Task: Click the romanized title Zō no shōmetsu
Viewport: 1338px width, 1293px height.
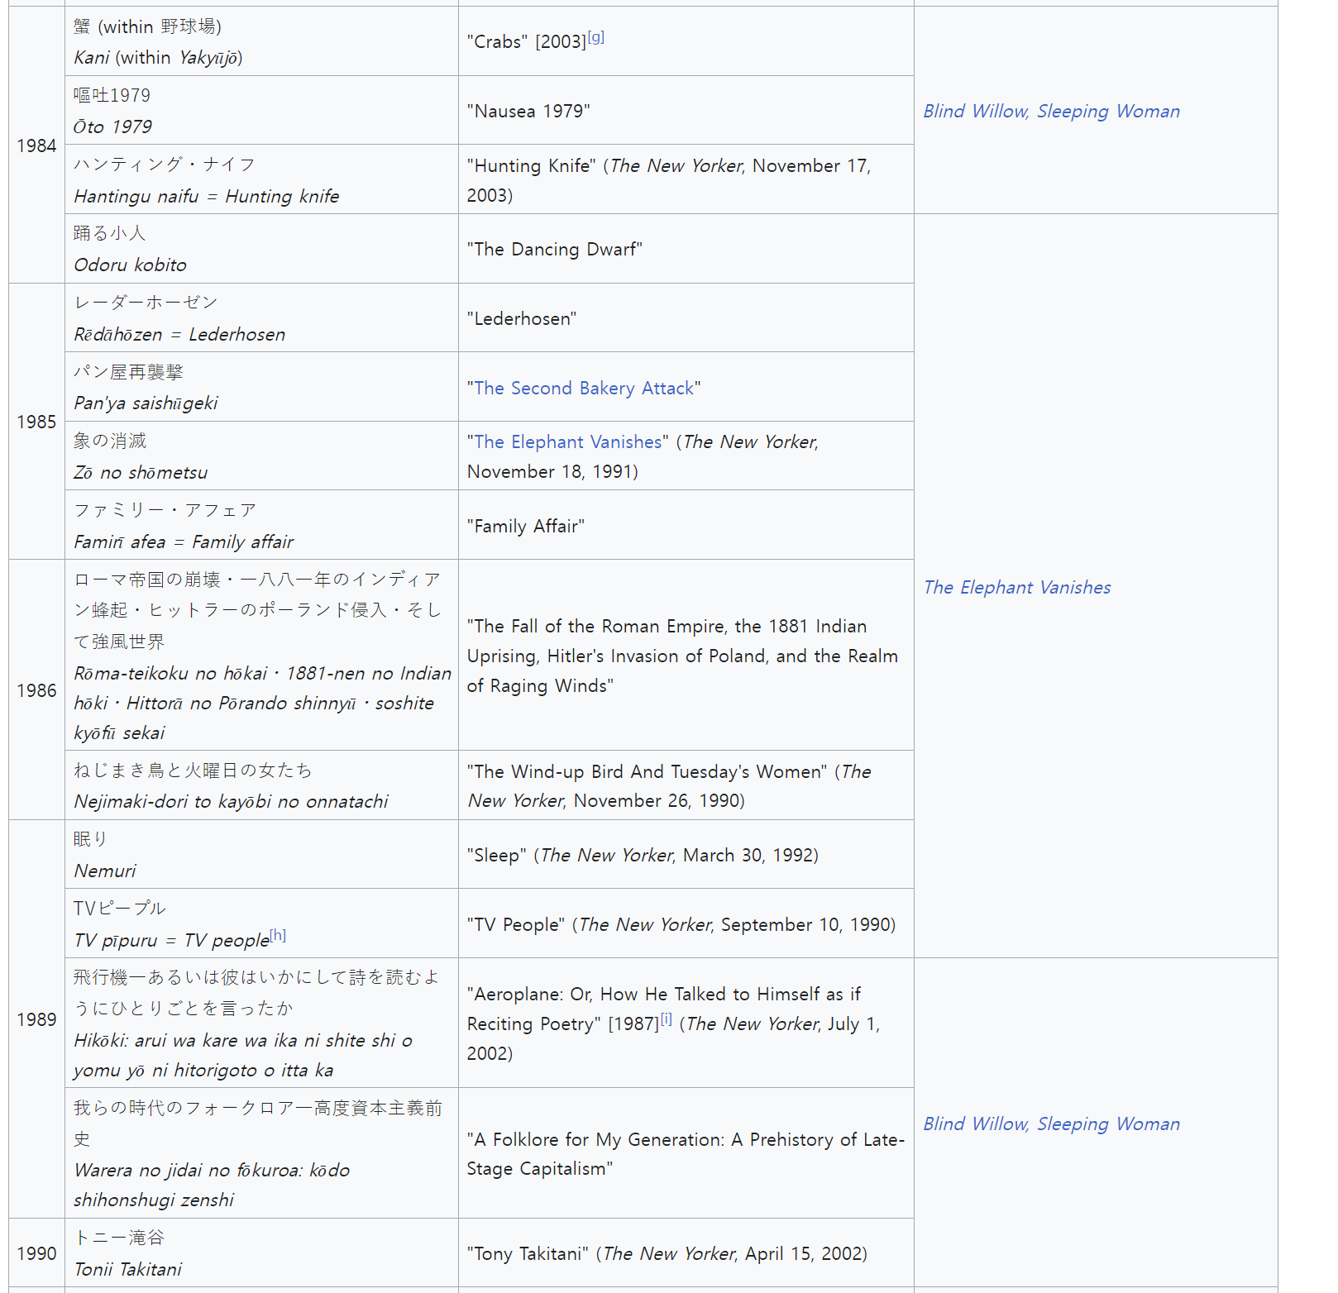Action: coord(141,472)
